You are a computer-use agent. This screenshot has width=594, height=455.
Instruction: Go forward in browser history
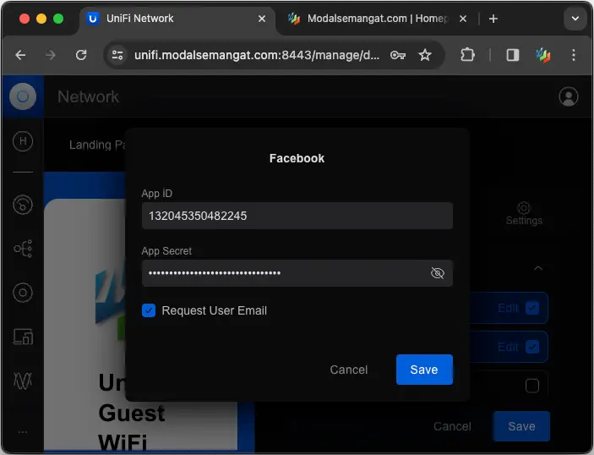pos(51,55)
